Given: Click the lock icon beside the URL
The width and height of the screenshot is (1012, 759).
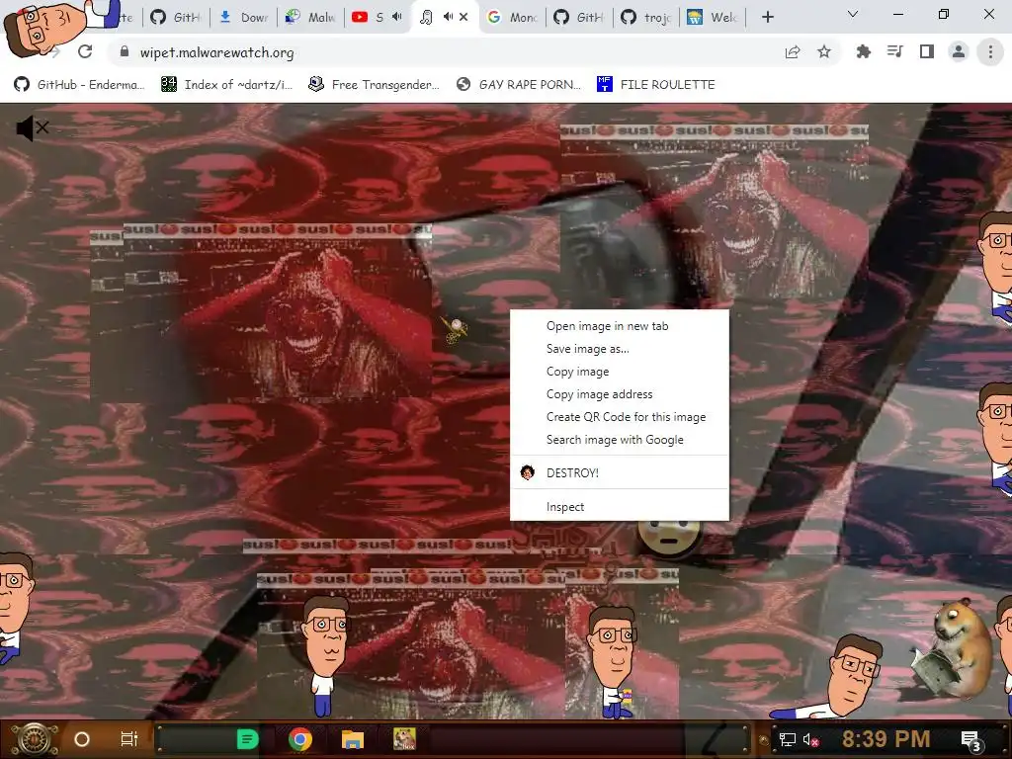Looking at the screenshot, I should [x=125, y=51].
